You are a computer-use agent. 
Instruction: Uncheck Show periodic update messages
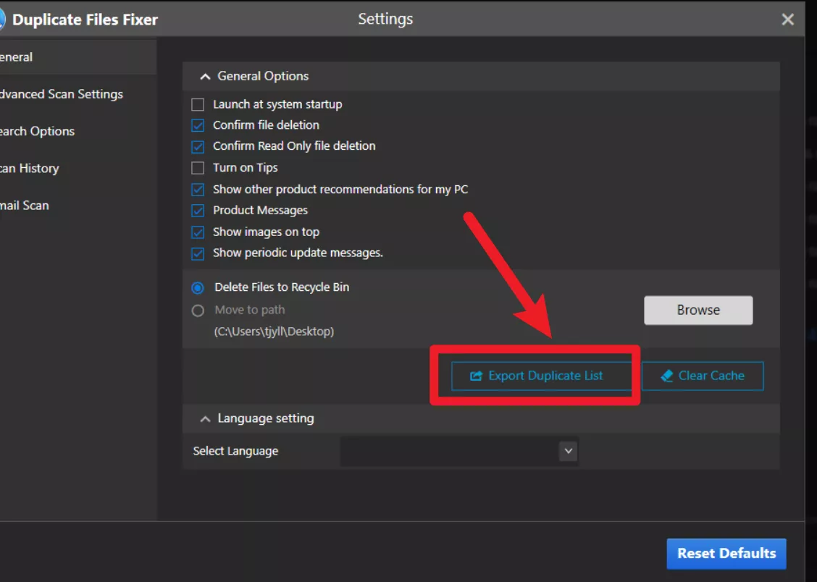tap(198, 253)
